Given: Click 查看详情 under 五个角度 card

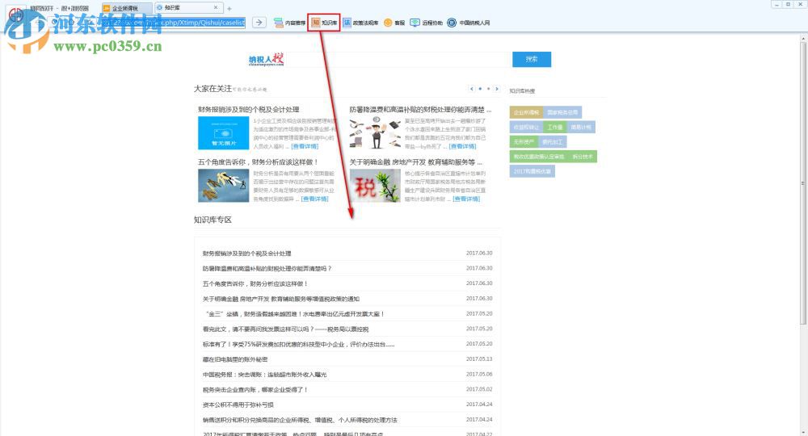Looking at the screenshot, I should pos(314,199).
